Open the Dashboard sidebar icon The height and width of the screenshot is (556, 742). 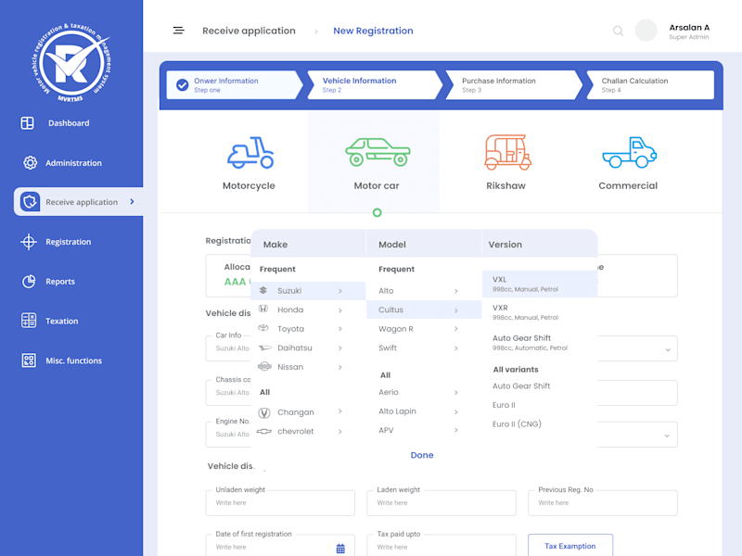tap(28, 123)
